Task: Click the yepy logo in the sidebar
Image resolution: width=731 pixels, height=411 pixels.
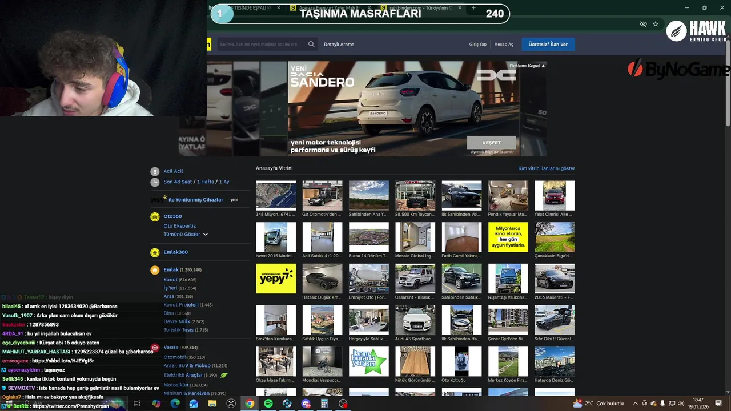Action: (x=158, y=199)
